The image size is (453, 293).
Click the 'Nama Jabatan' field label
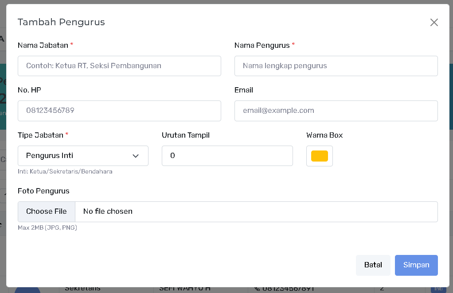pyautogui.click(x=43, y=45)
